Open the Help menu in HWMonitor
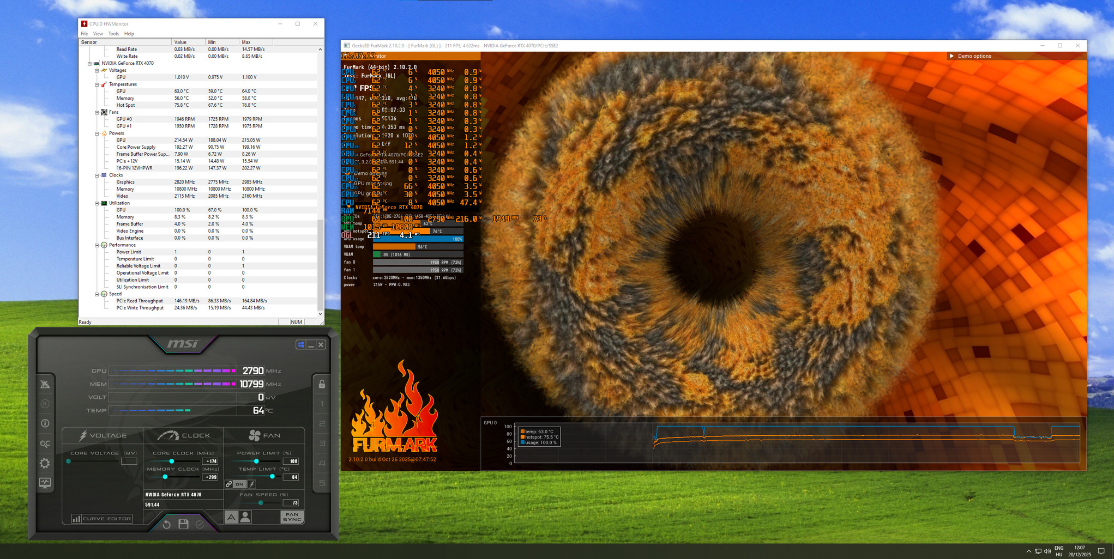Viewport: 1114px width, 559px height. (x=129, y=34)
